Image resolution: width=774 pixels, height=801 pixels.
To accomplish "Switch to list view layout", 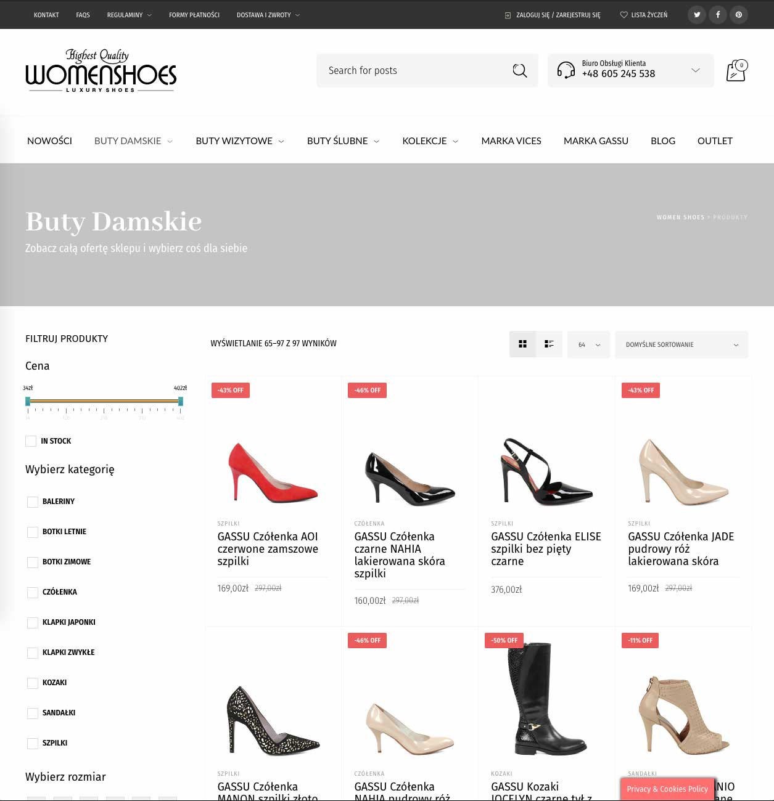I will [549, 344].
